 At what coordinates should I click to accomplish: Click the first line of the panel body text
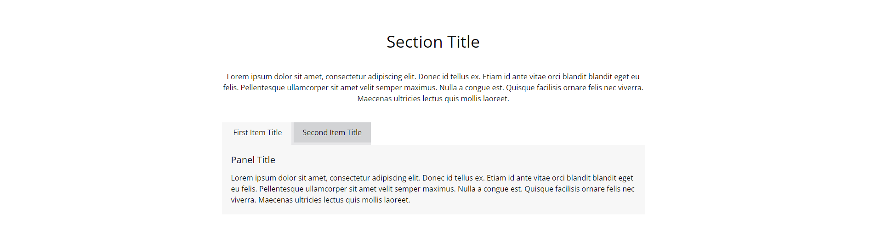432,178
